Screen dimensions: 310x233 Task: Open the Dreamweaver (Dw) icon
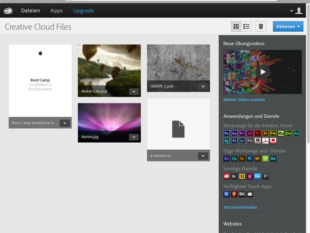coord(289,133)
